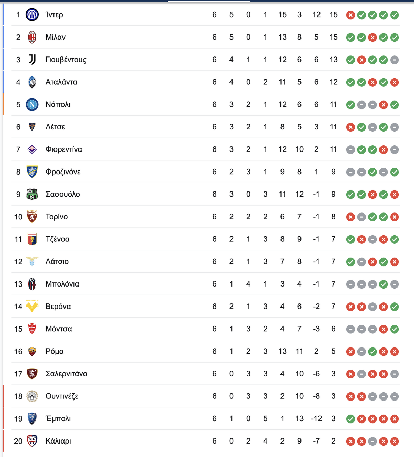Click Γιουβέντους's last grey draw form indicator
The image size is (414, 457).
click(395, 60)
